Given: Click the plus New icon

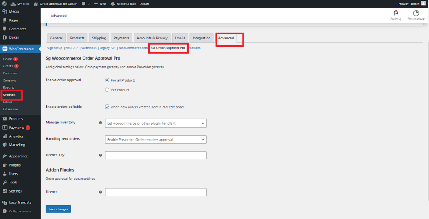Looking at the screenshot, I should 96,4.
